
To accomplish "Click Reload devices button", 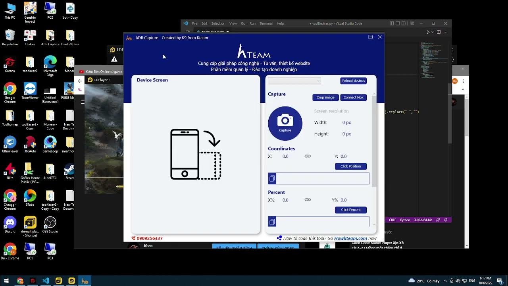I will point(353,81).
